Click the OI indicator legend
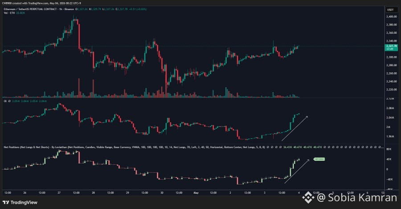The height and width of the screenshot is (209, 401). tap(25, 101)
